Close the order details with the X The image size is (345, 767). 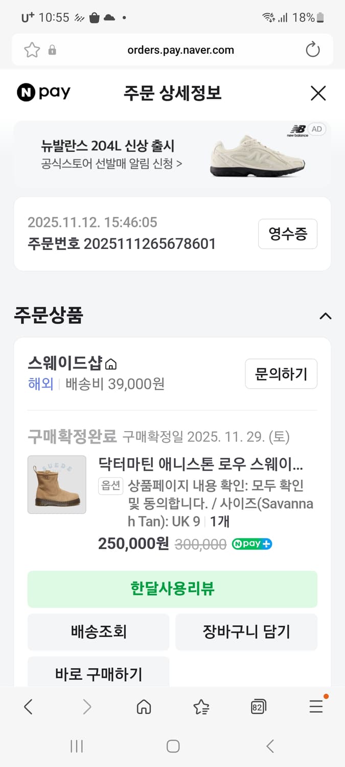point(318,93)
